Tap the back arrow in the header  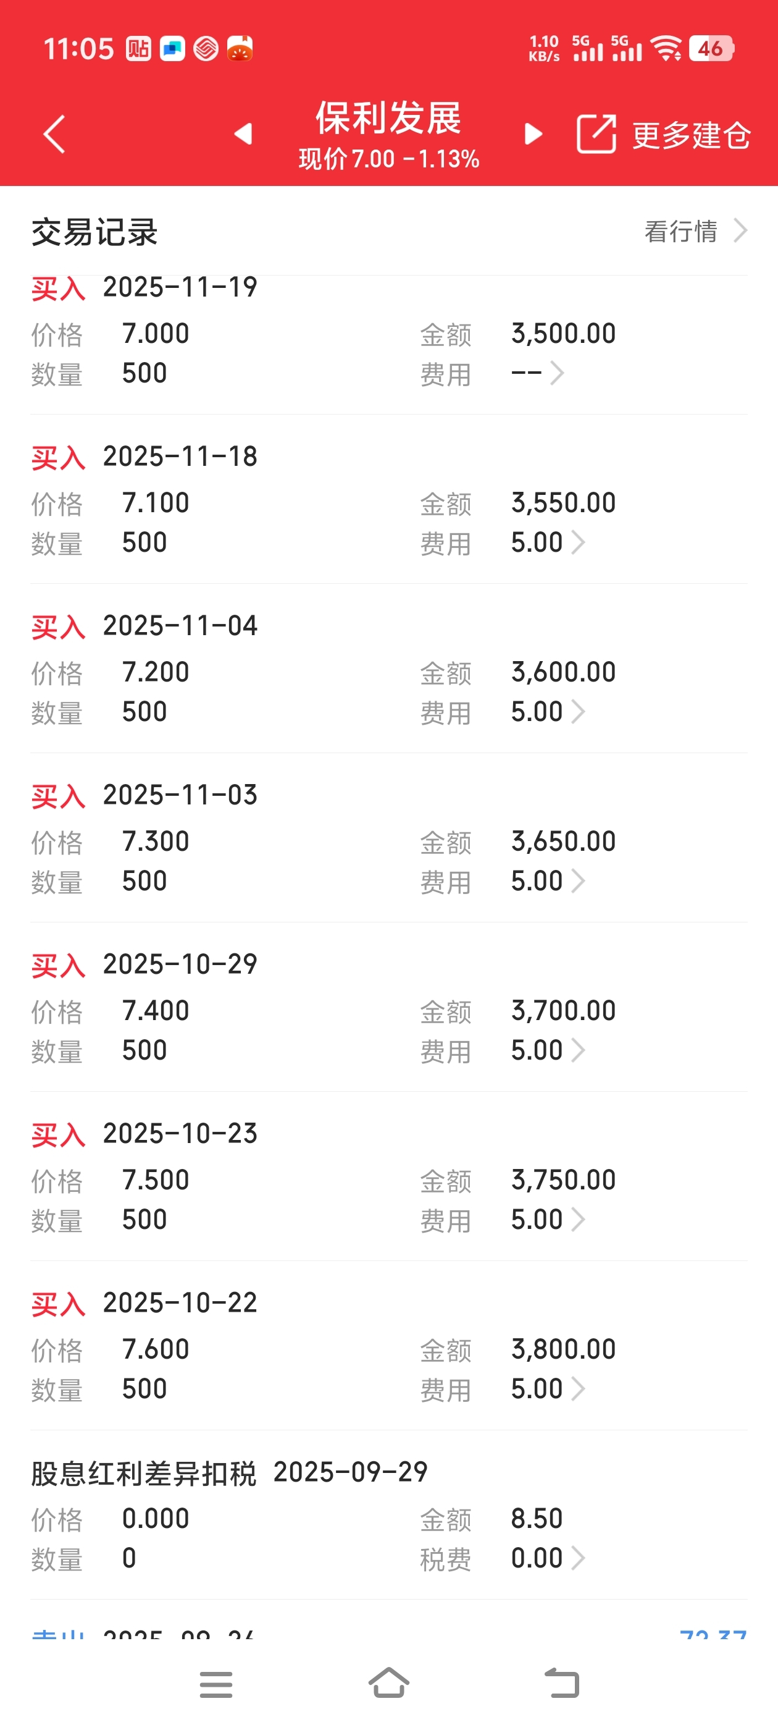coord(54,134)
